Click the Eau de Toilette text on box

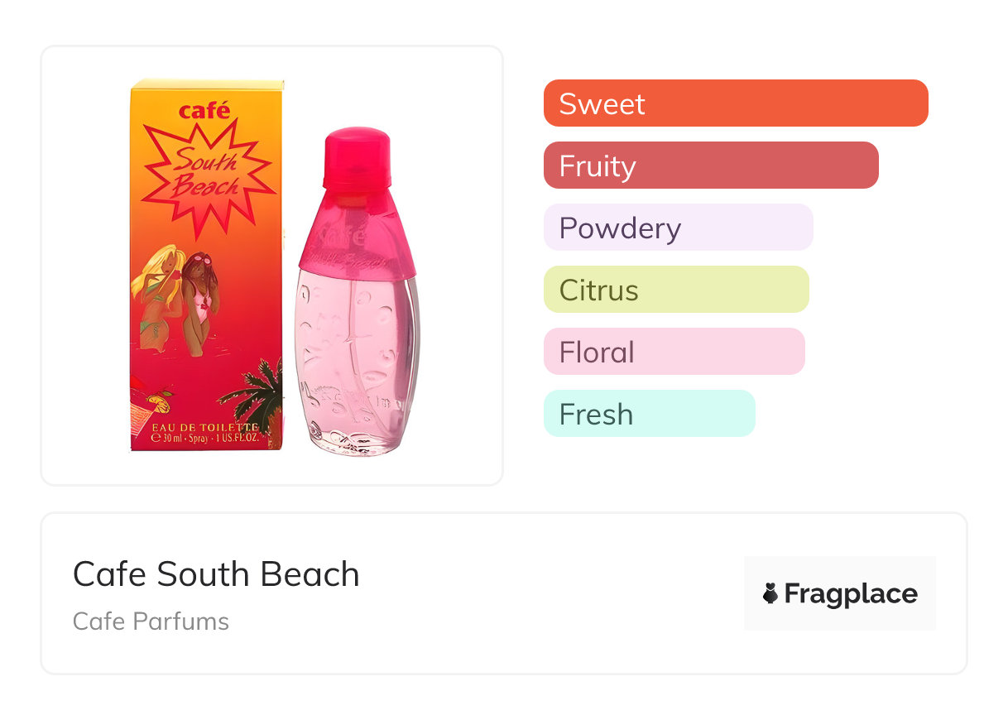click(205, 427)
